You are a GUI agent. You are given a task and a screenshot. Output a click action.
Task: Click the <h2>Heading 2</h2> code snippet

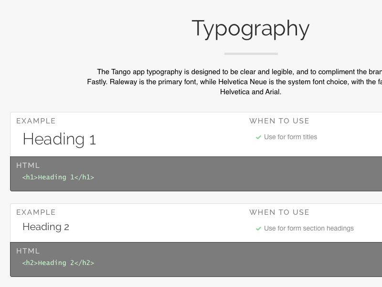[58, 263]
